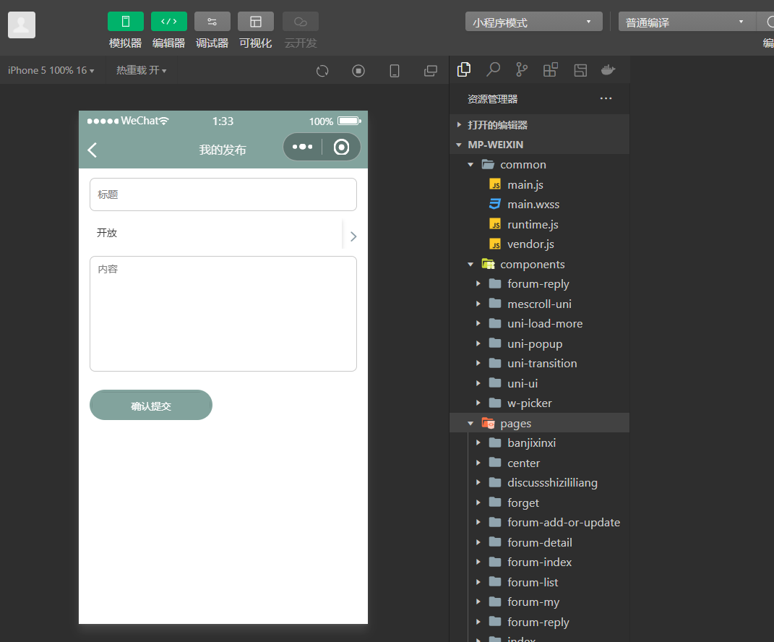Viewport: 774px width, 642px height.
Task: Expand the mescroll-uni folder
Action: click(540, 304)
